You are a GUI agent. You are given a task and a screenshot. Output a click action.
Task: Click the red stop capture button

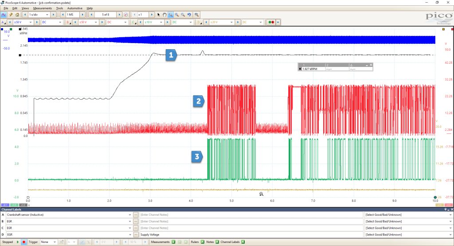24,242
